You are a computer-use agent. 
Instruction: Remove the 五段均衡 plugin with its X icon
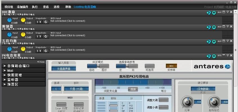click(x=231, y=41)
